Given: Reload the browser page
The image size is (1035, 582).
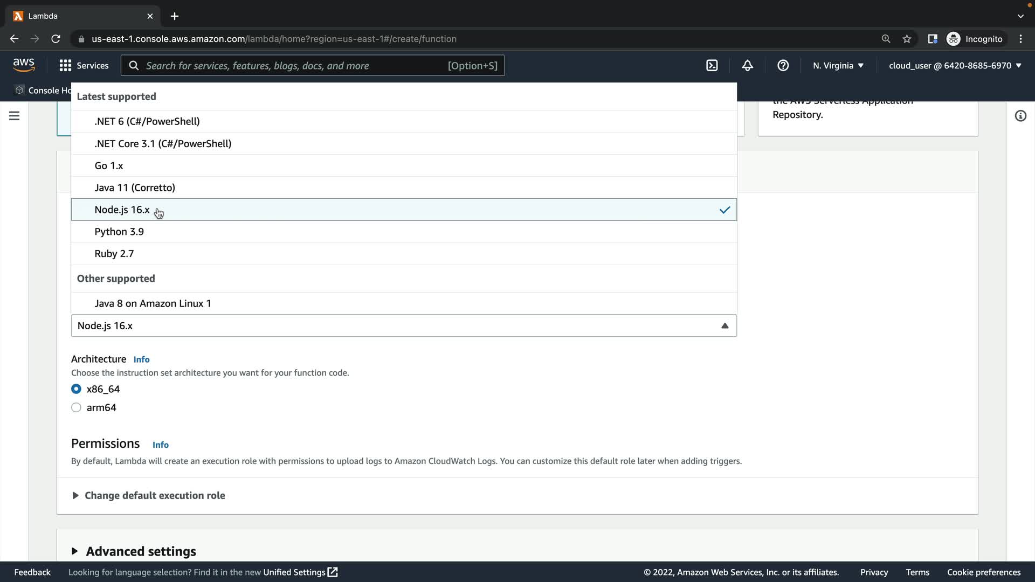Looking at the screenshot, I should [56, 39].
